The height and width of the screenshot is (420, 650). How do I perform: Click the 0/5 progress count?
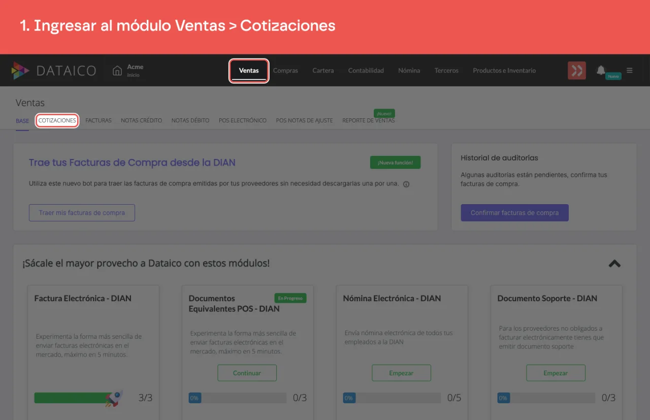454,398
